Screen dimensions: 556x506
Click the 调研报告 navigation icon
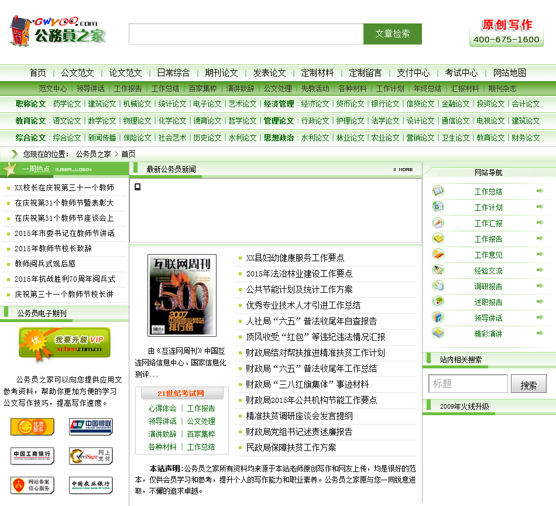click(x=438, y=286)
